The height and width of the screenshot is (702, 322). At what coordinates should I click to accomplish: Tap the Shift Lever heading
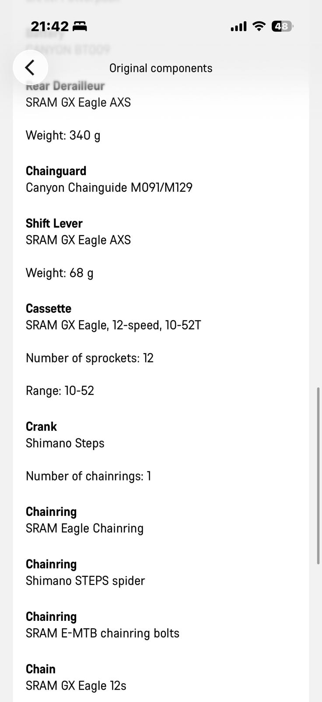(54, 223)
